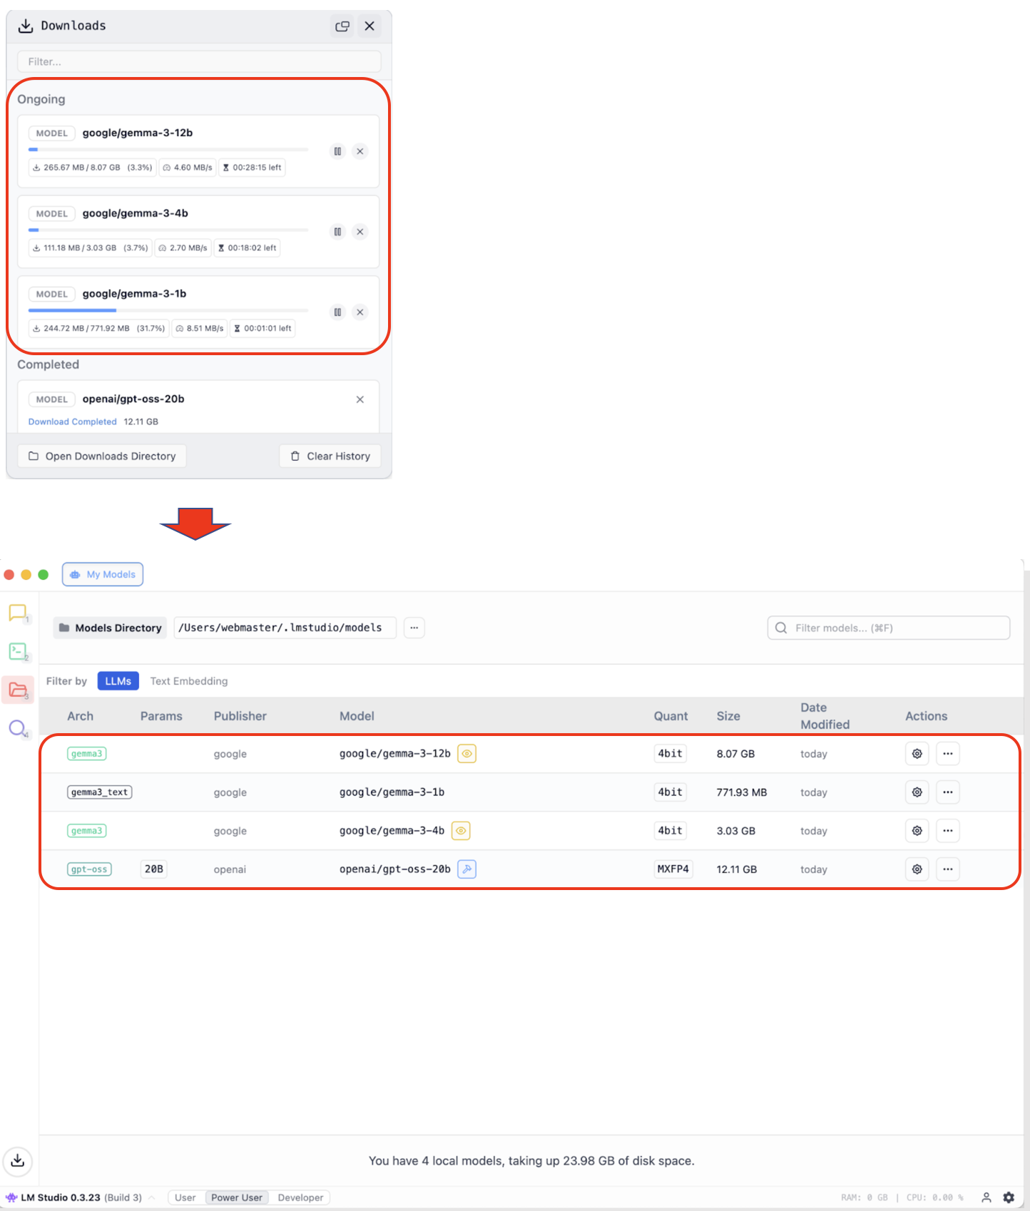Click the vision eye badge on gemma-3-12b

coord(467,754)
